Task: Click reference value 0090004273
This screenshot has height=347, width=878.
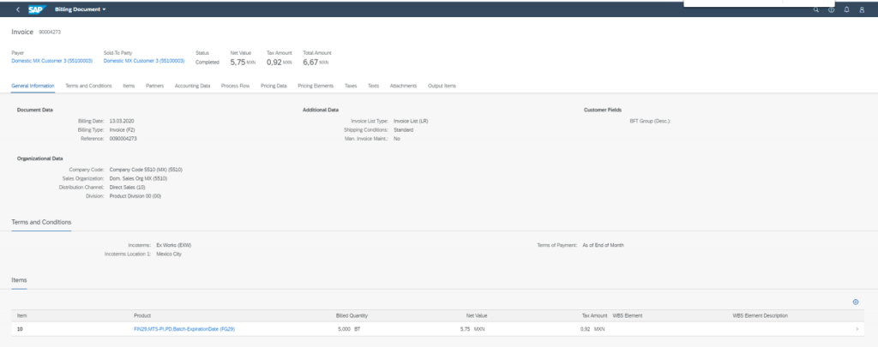Action: coord(123,139)
